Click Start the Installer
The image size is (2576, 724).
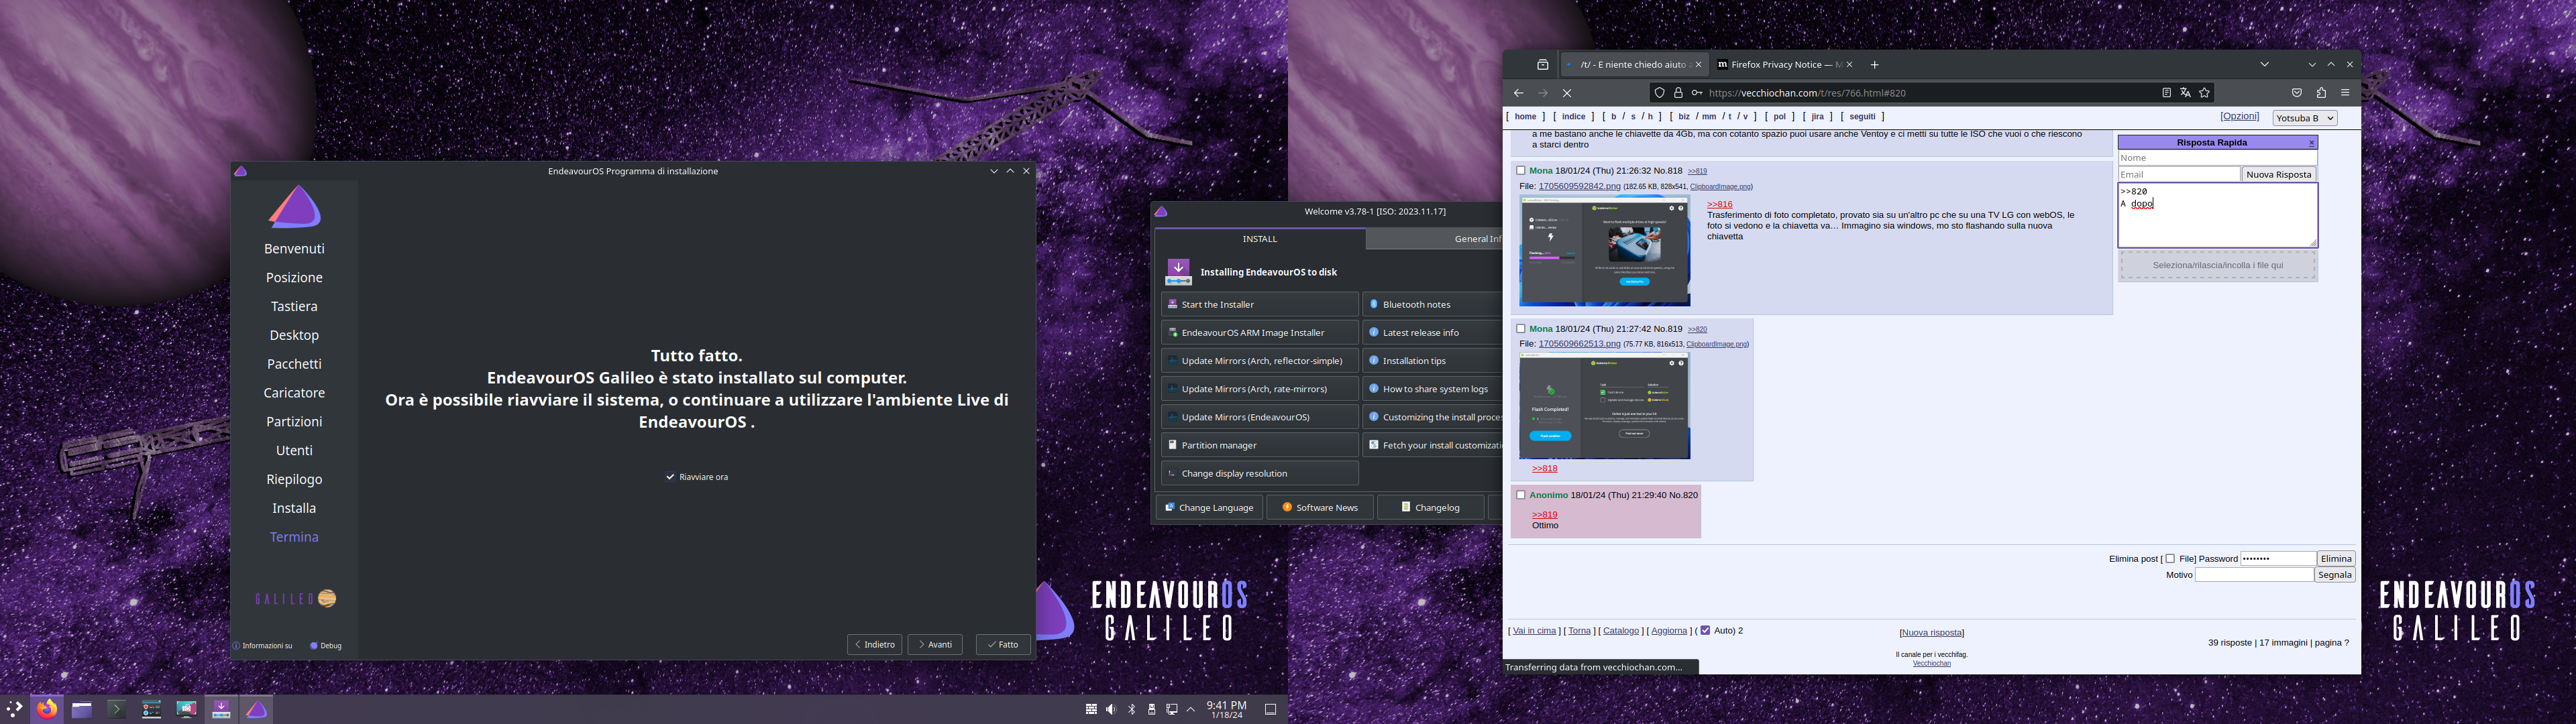point(1259,304)
